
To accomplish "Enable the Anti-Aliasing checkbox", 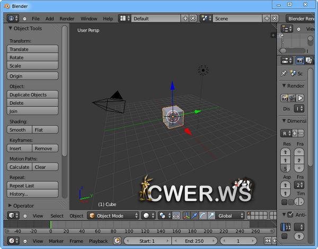I will click(x=290, y=215).
